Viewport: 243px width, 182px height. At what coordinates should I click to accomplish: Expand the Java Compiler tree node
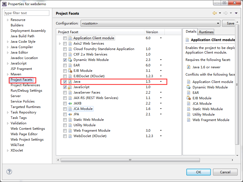(x=8, y=47)
